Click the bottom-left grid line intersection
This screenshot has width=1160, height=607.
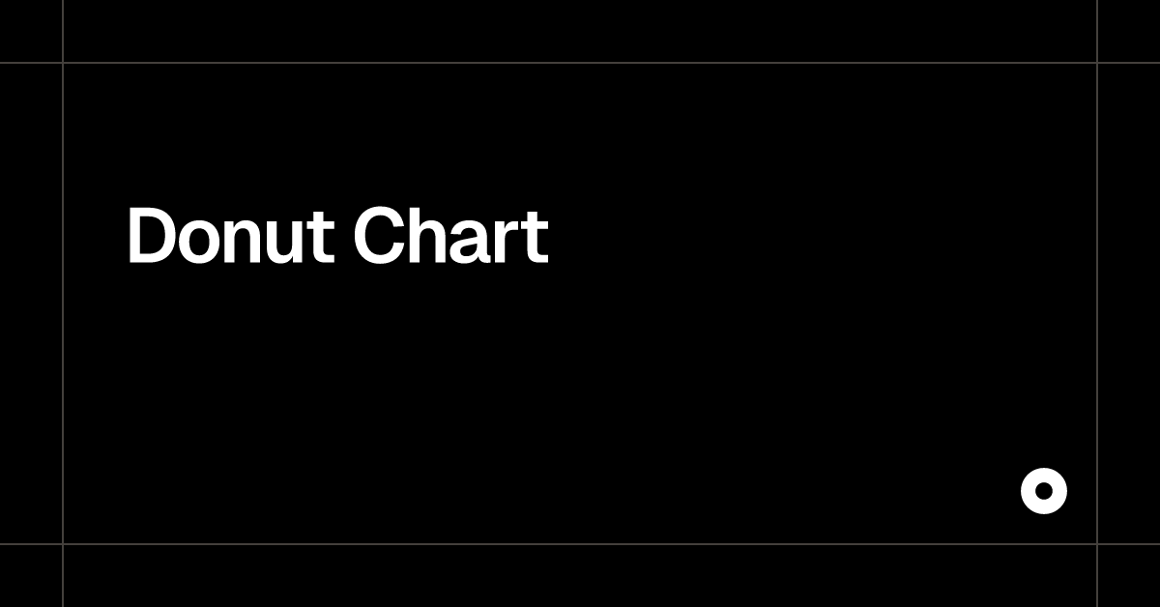coord(63,544)
